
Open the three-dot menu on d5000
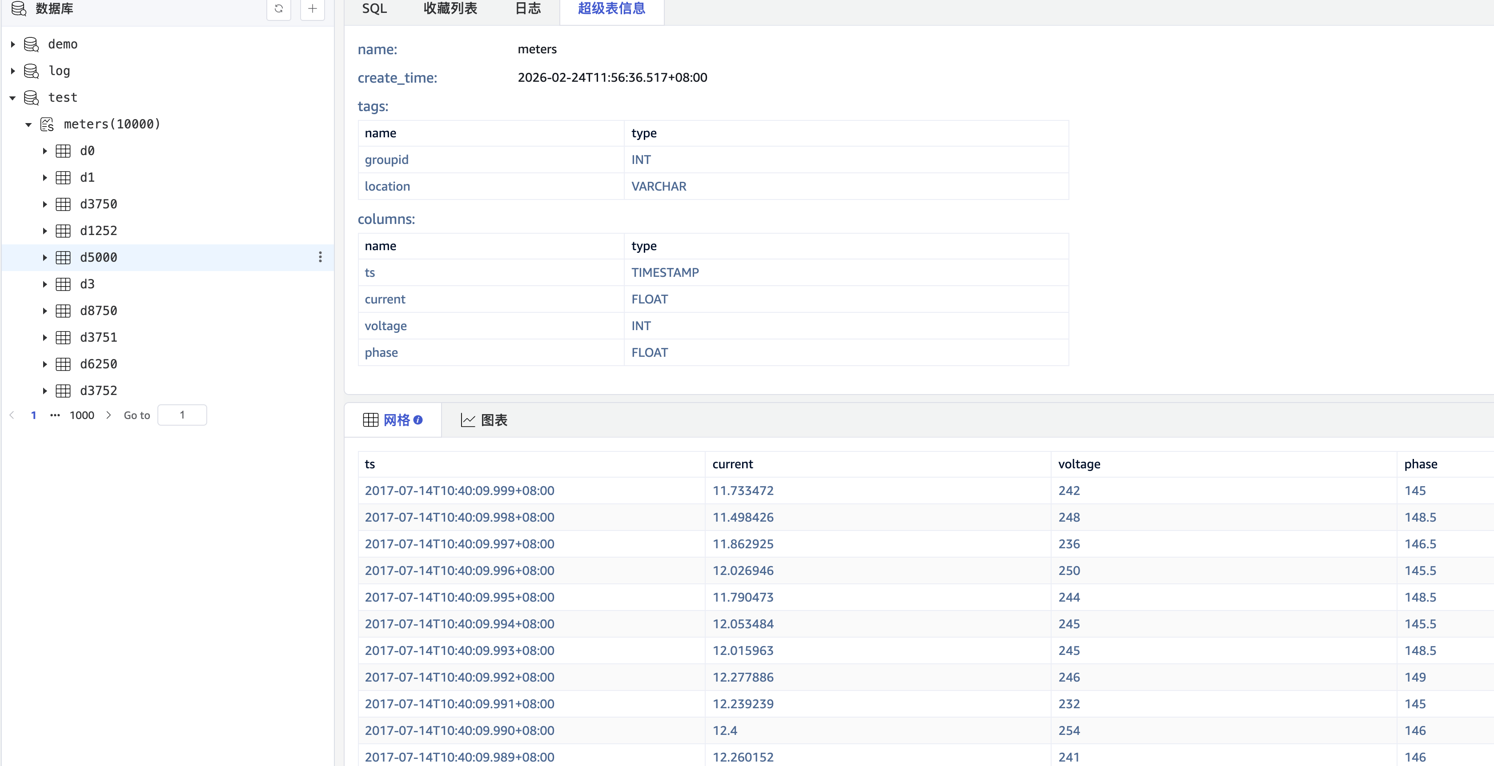(x=320, y=257)
